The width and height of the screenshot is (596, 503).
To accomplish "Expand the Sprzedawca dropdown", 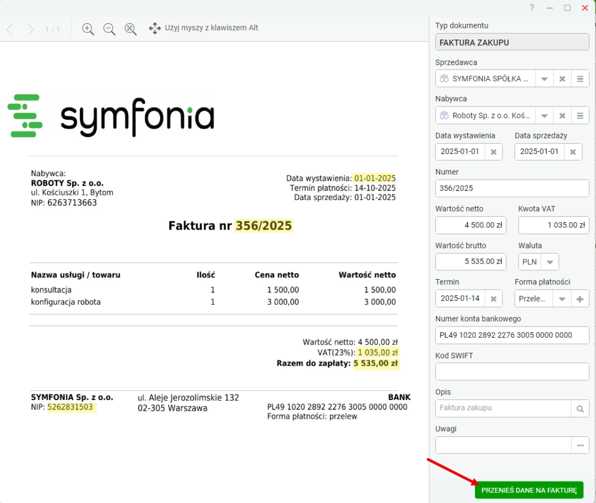I will pos(544,79).
